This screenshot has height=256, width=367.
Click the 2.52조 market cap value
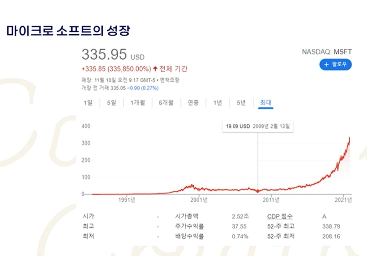tap(240, 216)
